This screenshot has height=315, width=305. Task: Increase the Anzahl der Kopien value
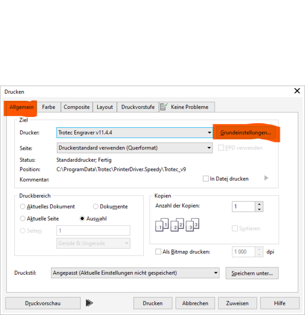259,204
